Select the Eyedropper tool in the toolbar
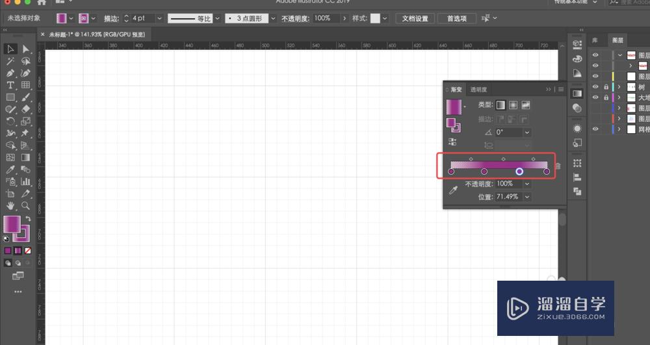Screen dimensions: 650x345 (10, 170)
